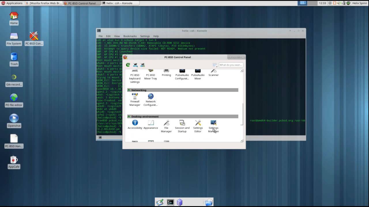Click the drawing tablet icon in dock
This screenshot has width=369, height=207.
(x=160, y=202)
